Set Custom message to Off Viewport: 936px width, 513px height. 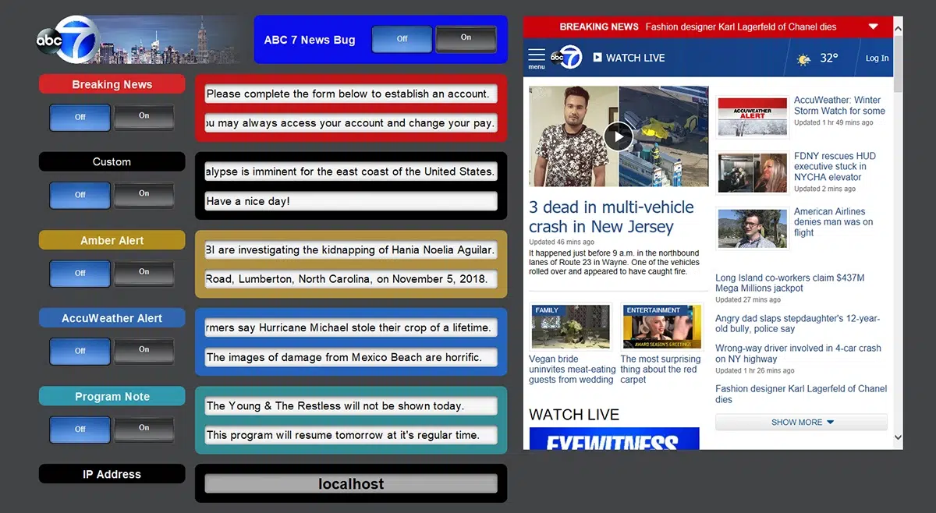click(80, 195)
